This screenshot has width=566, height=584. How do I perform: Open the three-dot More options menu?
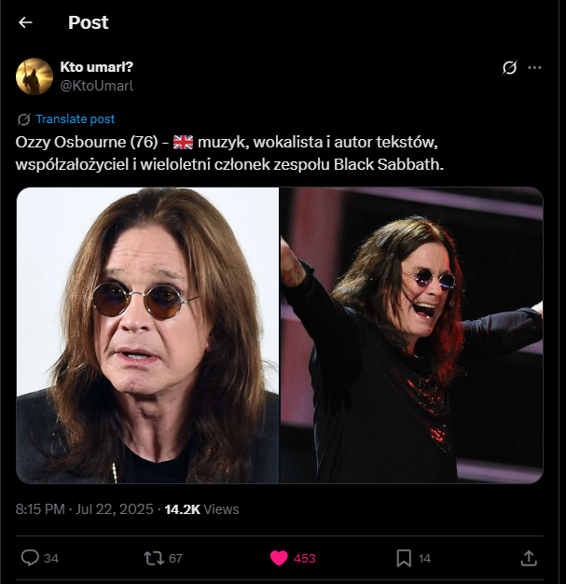point(534,68)
